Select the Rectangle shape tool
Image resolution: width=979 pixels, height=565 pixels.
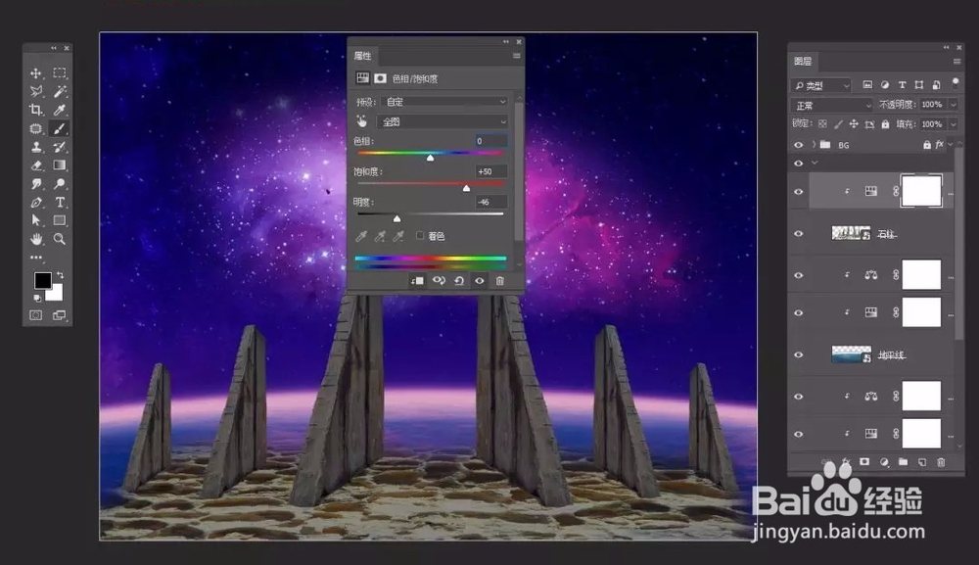[x=60, y=220]
